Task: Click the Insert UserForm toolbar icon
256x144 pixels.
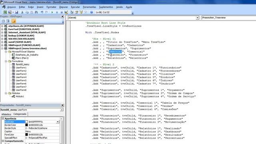Action: pyautogui.click(x=10, y=12)
